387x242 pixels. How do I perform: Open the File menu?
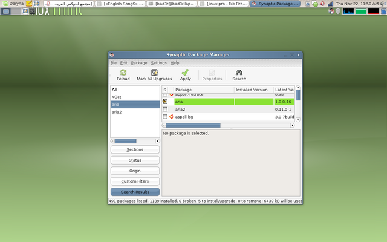[113, 63]
